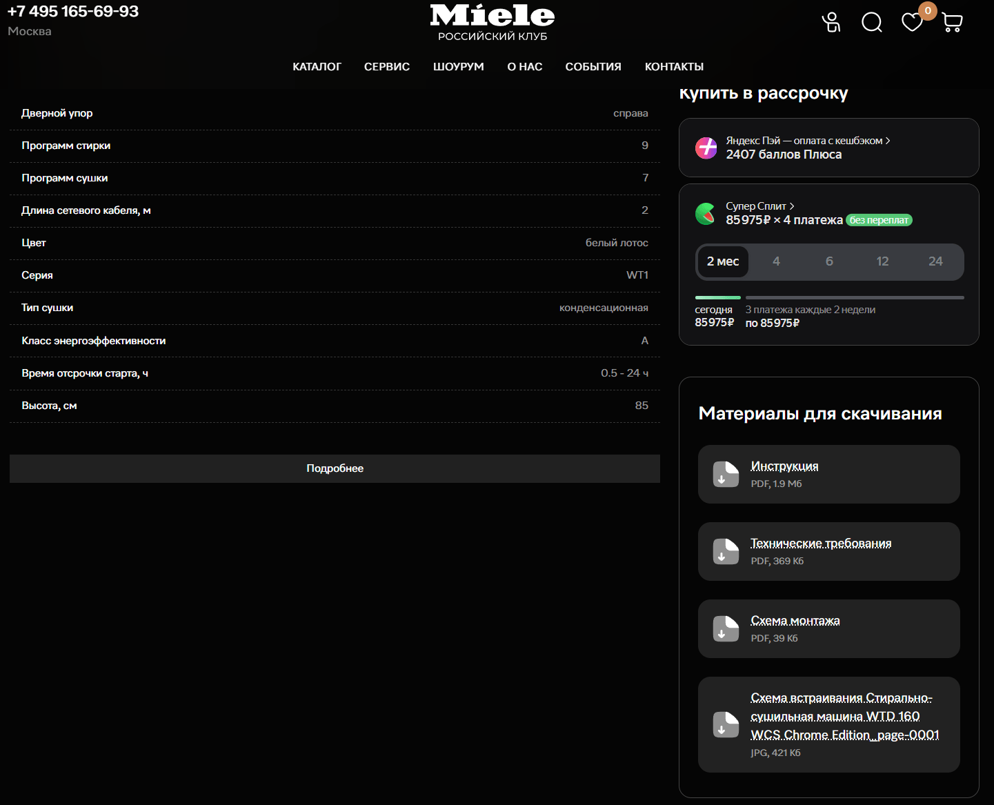Click the phone number +7 495 165-69-93
The image size is (994, 805).
pyautogui.click(x=73, y=12)
